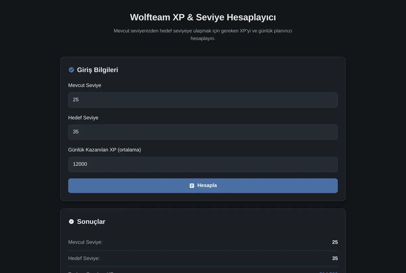This screenshot has height=273, width=406.
Task: Click the Wolfteam XP & Seviye Hesaplayıcı title
Action: 203,17
